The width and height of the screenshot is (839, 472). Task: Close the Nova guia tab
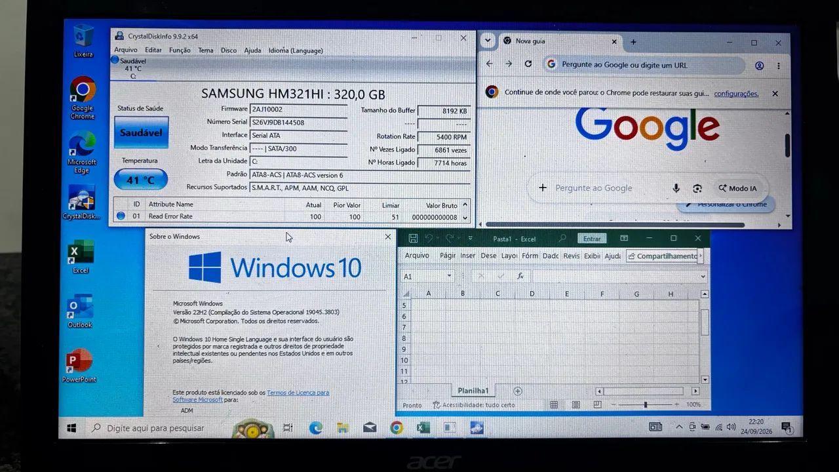614,41
